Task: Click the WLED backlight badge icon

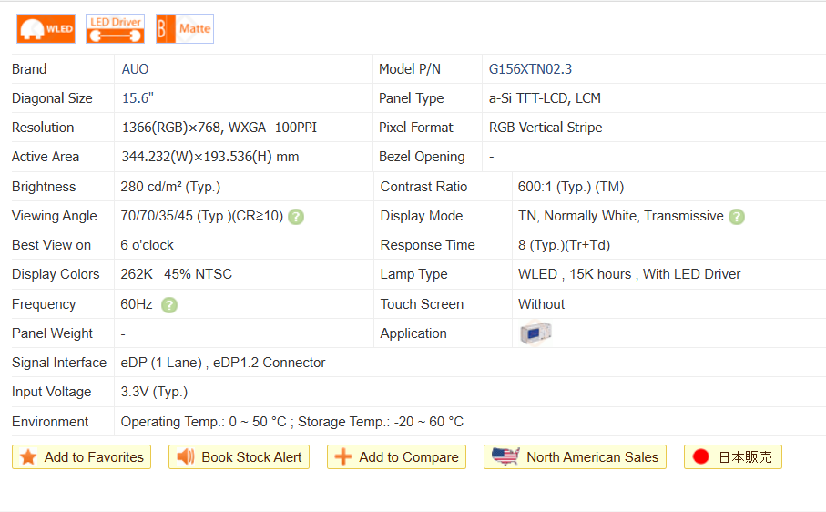Action: tap(46, 29)
